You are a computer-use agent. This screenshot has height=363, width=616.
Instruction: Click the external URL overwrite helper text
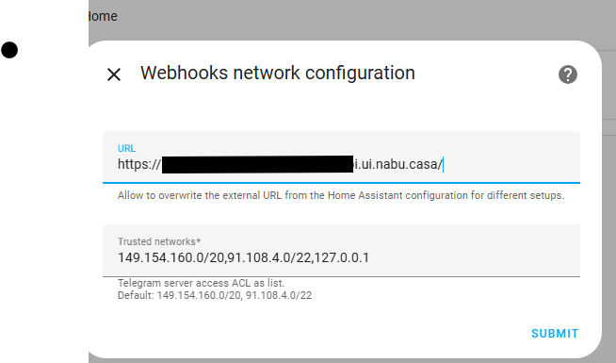(341, 195)
